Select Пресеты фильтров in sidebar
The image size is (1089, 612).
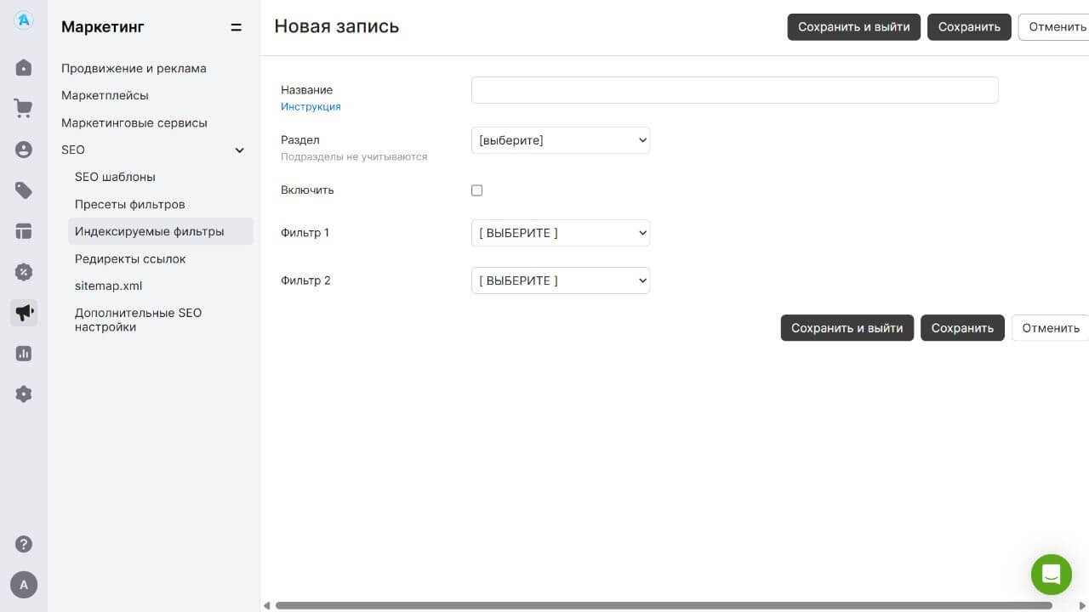point(129,204)
